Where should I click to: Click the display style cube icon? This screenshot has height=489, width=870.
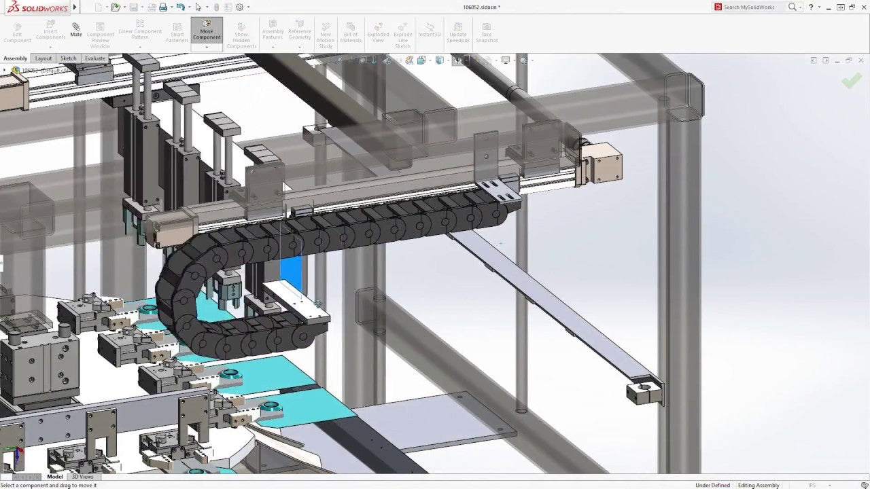pyautogui.click(x=439, y=60)
